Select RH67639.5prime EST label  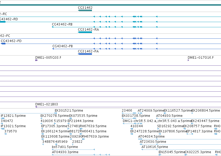(x=93, y=126)
